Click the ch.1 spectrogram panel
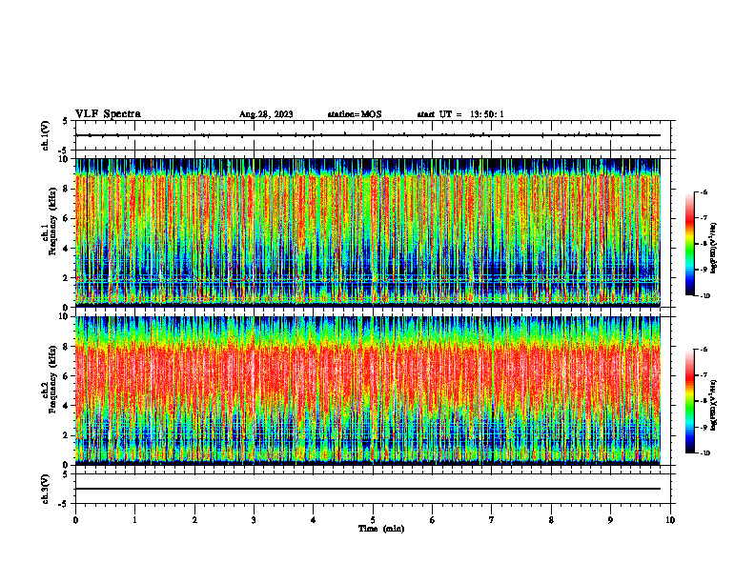 click(x=368, y=232)
